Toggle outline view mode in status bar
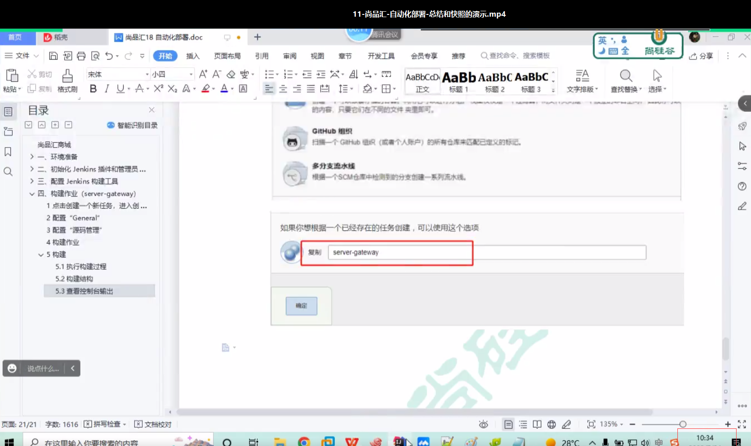 pos(523,424)
